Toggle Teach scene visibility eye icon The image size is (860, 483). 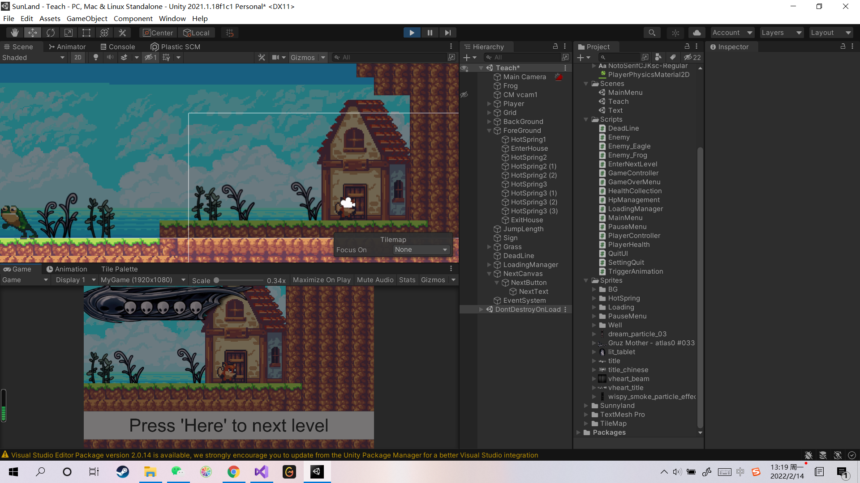[464, 68]
